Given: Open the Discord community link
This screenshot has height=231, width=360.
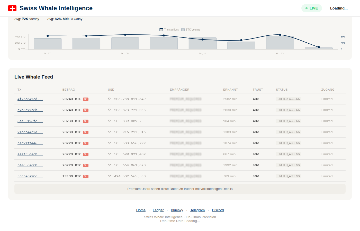Looking at the screenshot, I should tap(218, 210).
